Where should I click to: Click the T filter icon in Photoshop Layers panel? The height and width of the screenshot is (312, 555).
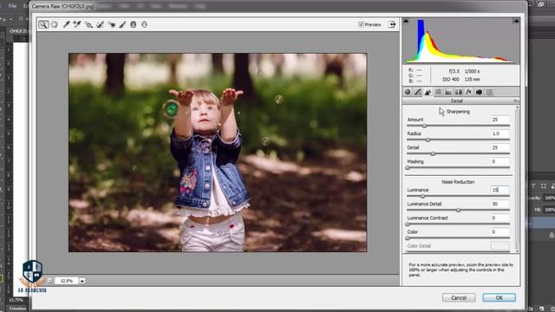click(533, 185)
